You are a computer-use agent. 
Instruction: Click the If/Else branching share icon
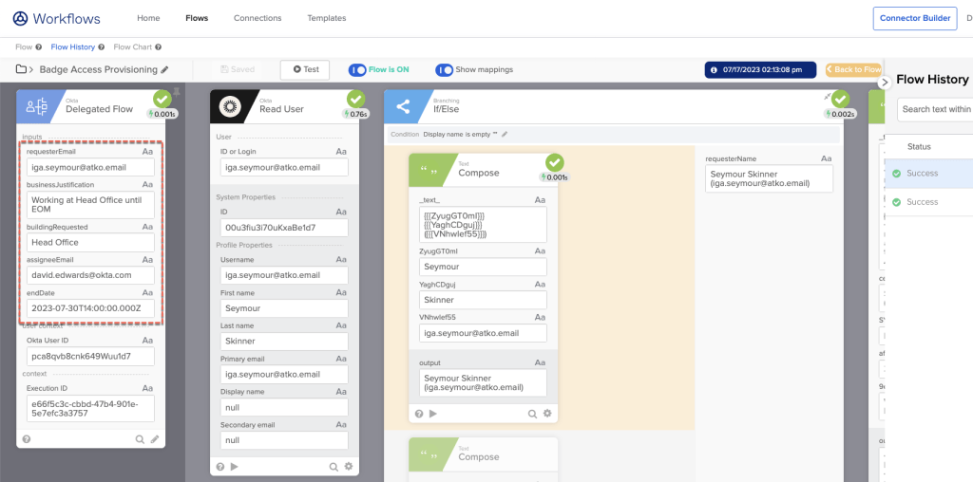tap(404, 106)
